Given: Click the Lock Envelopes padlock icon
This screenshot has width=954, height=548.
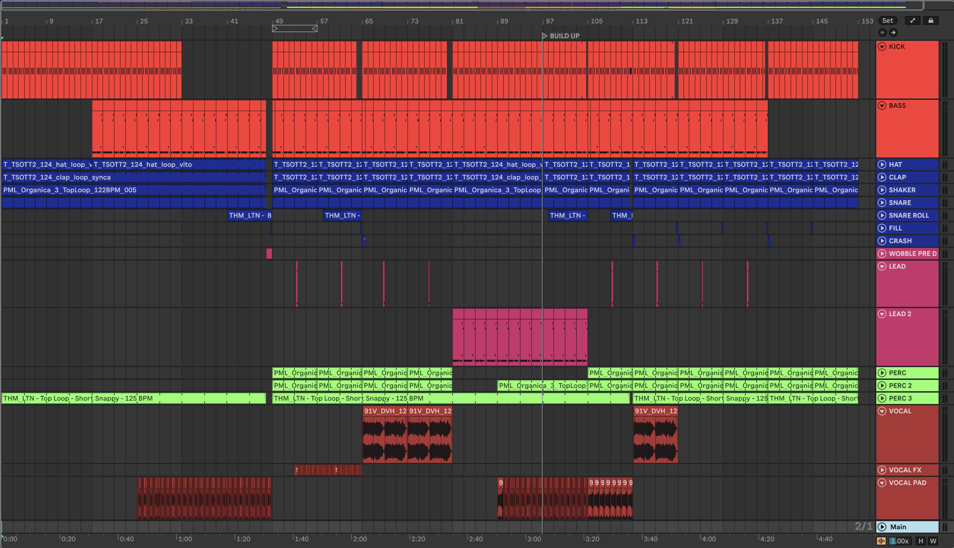Looking at the screenshot, I should [931, 21].
